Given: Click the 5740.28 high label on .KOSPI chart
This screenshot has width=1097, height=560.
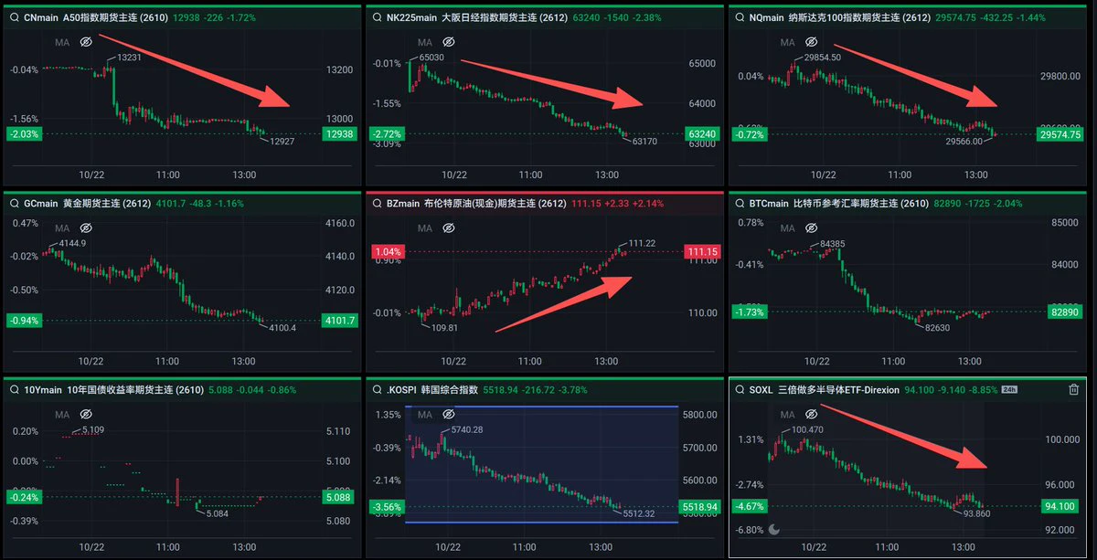Looking at the screenshot, I should pos(465,429).
